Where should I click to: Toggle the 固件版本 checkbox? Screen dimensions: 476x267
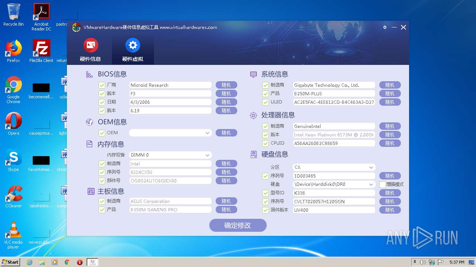[266, 210]
